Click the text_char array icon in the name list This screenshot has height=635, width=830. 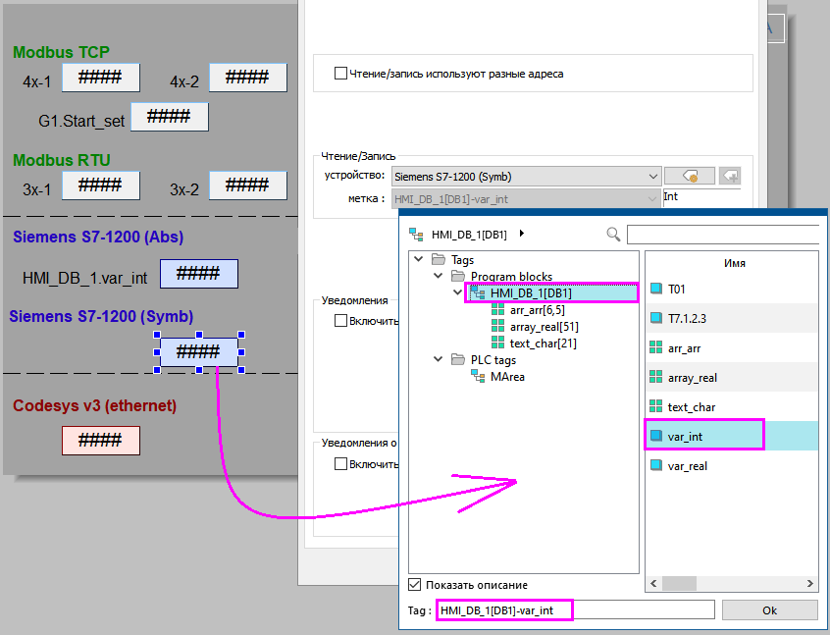[655, 406]
